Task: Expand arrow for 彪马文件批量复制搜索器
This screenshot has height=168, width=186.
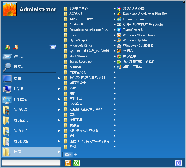Action: 114,77
